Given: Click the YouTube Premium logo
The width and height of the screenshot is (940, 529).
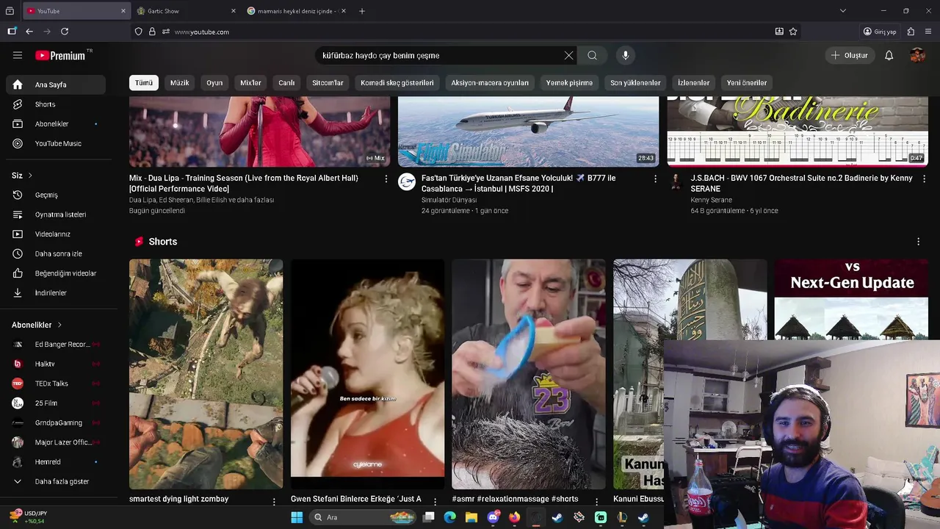Looking at the screenshot, I should click(60, 55).
